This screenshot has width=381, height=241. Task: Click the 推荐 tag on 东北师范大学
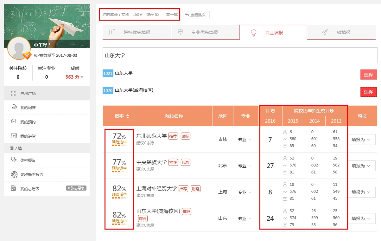(173, 136)
